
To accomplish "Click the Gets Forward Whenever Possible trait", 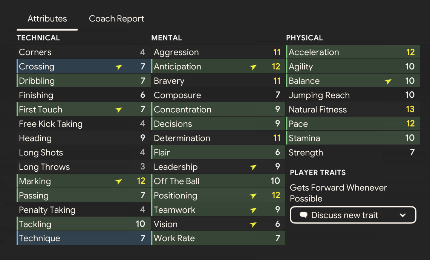I will (338, 193).
